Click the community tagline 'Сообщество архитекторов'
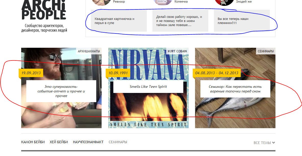302x156 pixels. pos(44,28)
